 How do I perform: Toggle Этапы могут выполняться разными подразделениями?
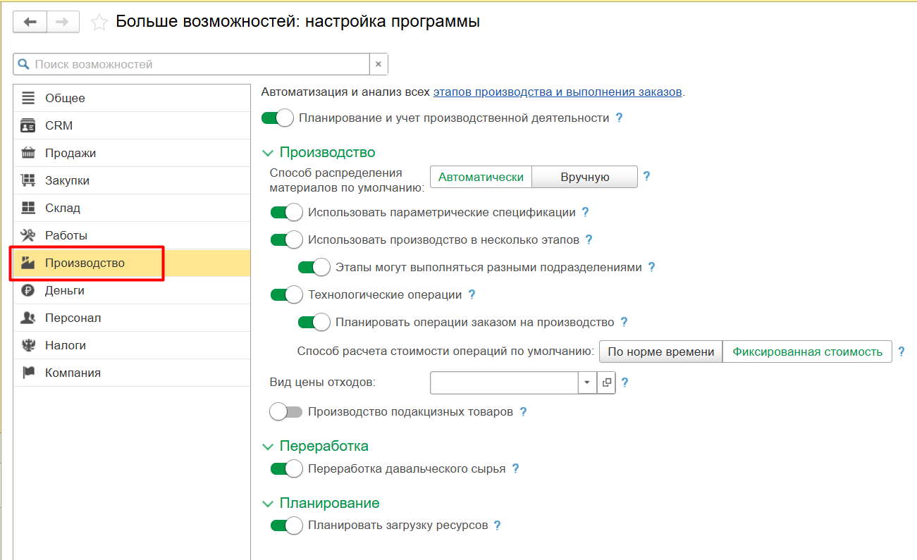point(314,267)
